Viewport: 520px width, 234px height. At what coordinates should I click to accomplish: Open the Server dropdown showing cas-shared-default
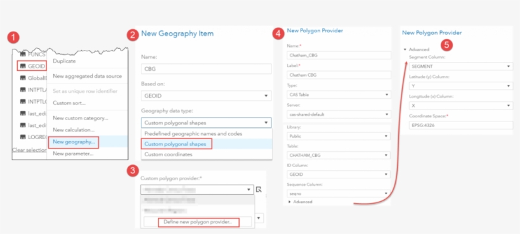point(339,114)
